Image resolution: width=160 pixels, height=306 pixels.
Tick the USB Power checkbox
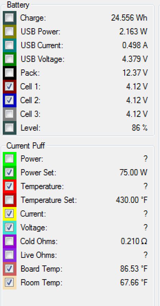10,31
